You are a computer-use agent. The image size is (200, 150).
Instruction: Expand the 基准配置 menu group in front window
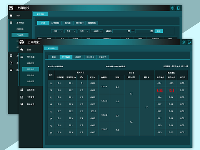pyautogui.click(x=31, y=104)
